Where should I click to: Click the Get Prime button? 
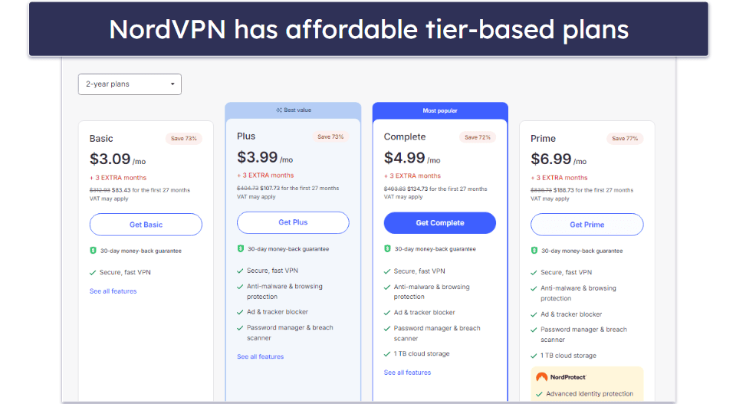tap(586, 225)
